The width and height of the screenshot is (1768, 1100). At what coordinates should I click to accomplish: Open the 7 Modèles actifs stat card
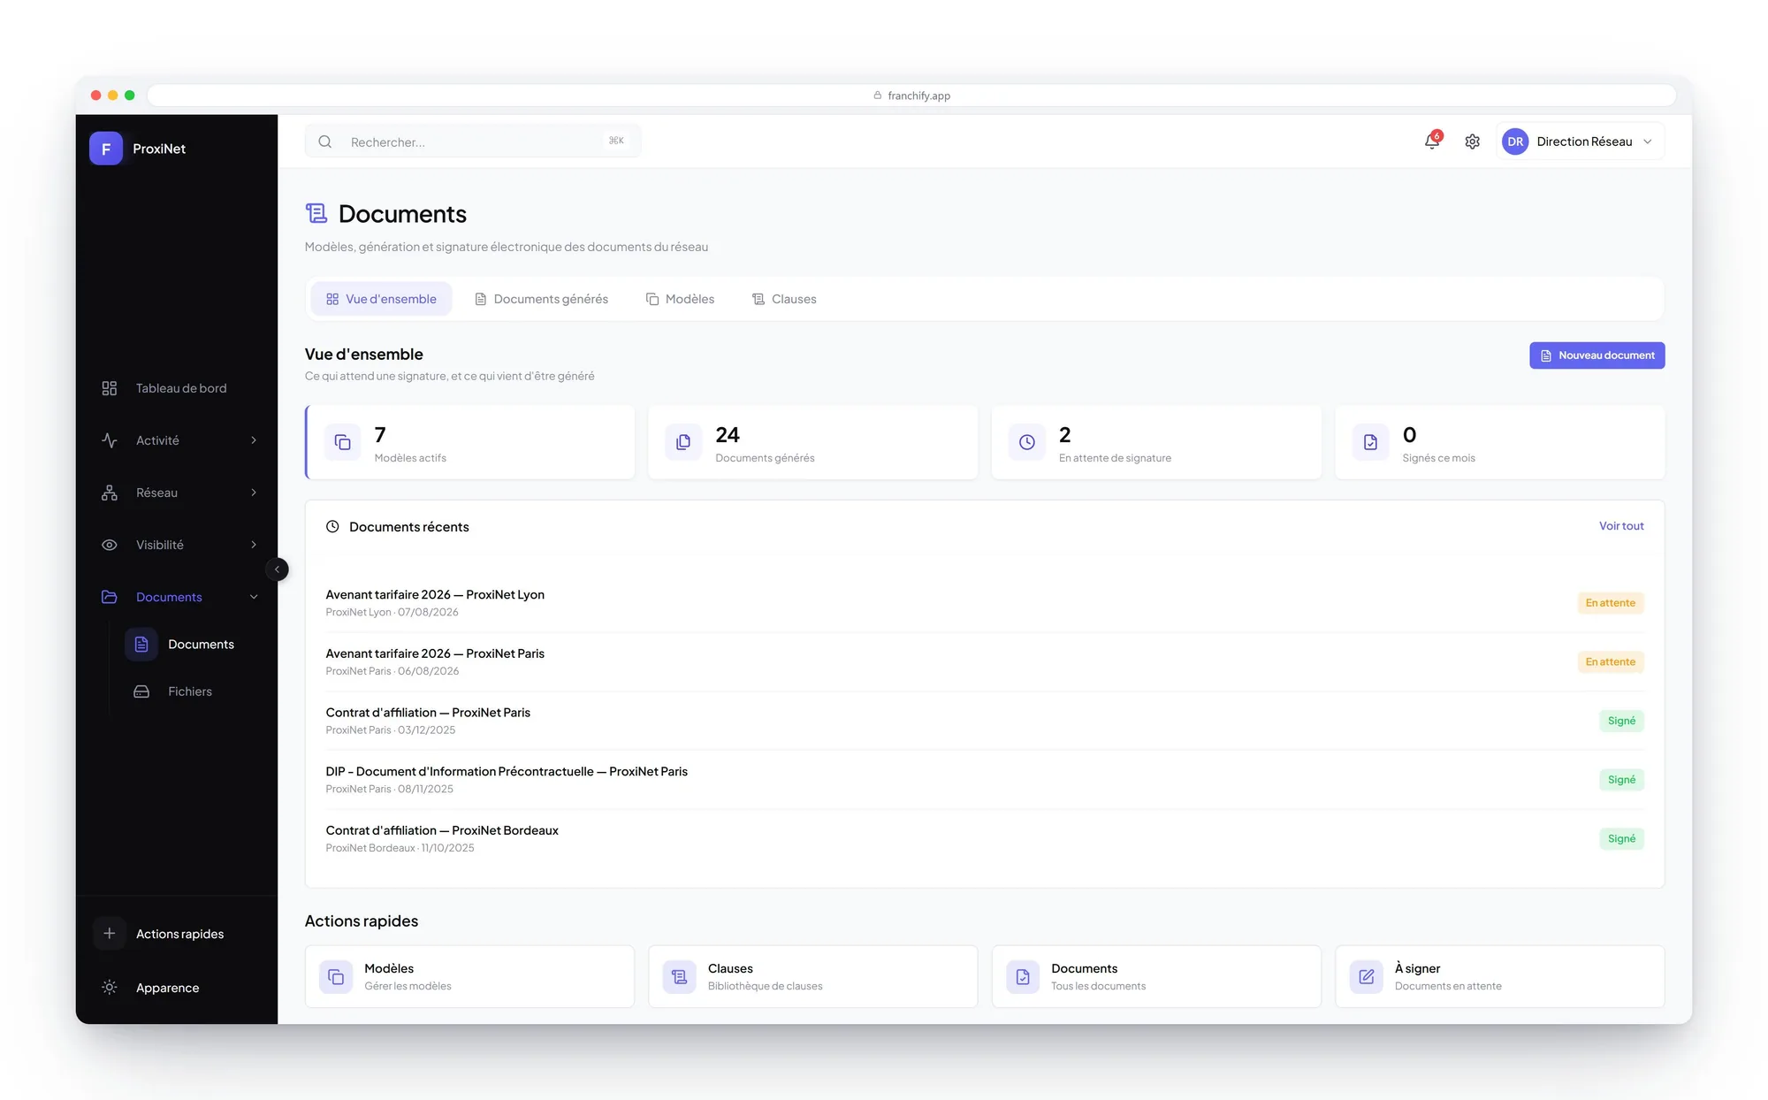click(469, 442)
